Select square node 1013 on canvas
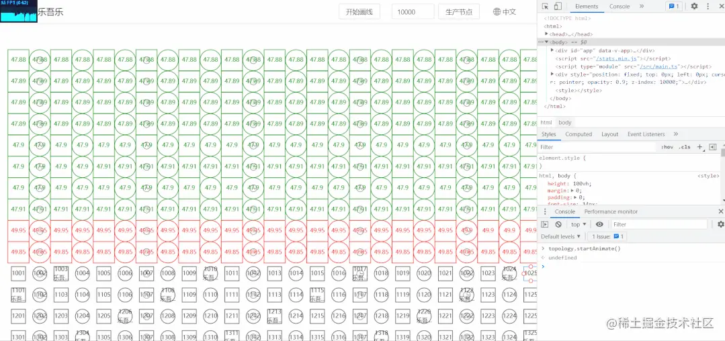Image resolution: width=725 pixels, height=341 pixels. point(275,273)
